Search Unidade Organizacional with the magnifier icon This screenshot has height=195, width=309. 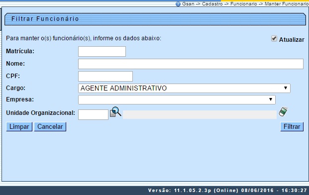point(115,112)
